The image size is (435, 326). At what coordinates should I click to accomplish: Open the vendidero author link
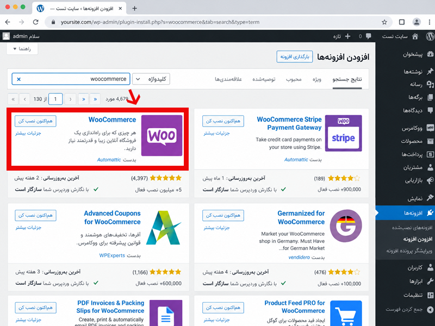coord(299,257)
